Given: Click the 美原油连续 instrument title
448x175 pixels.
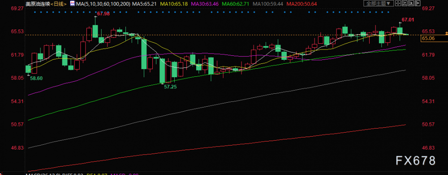Looking at the screenshot, I should pos(38,4).
